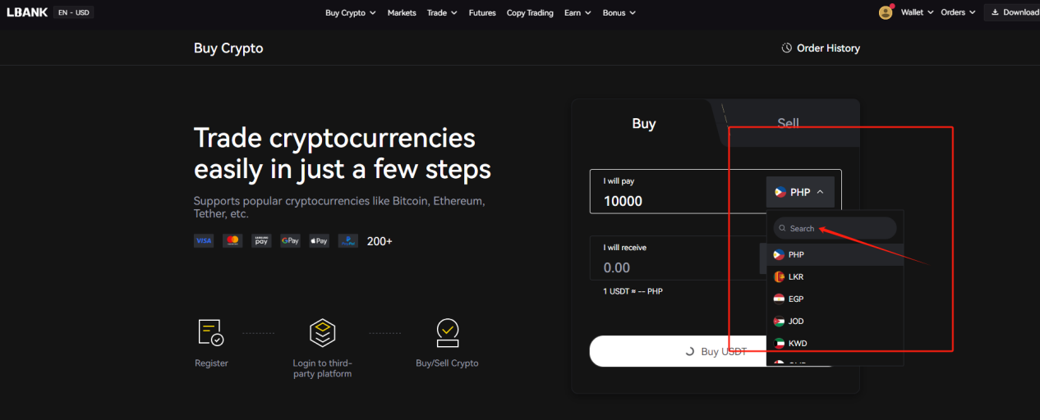The height and width of the screenshot is (420, 1040).
Task: Open the user profile avatar
Action: (886, 12)
